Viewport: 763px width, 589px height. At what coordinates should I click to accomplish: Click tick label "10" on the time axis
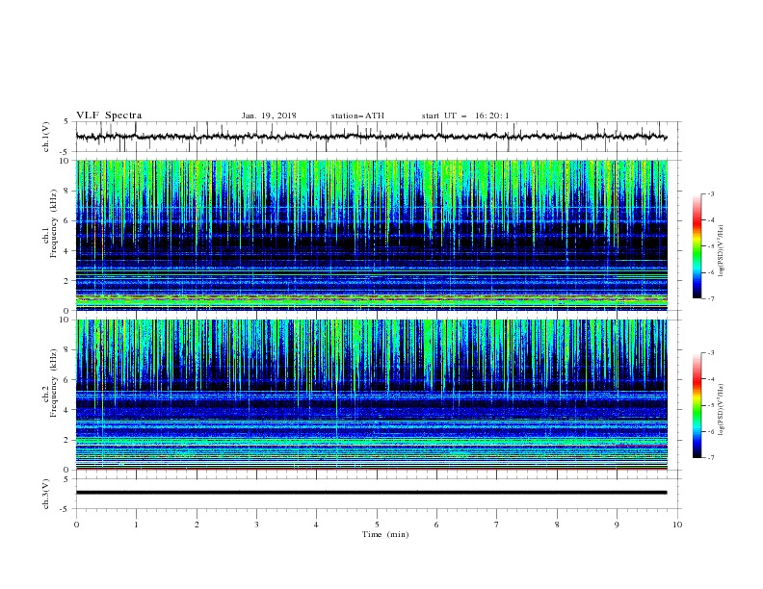point(677,525)
